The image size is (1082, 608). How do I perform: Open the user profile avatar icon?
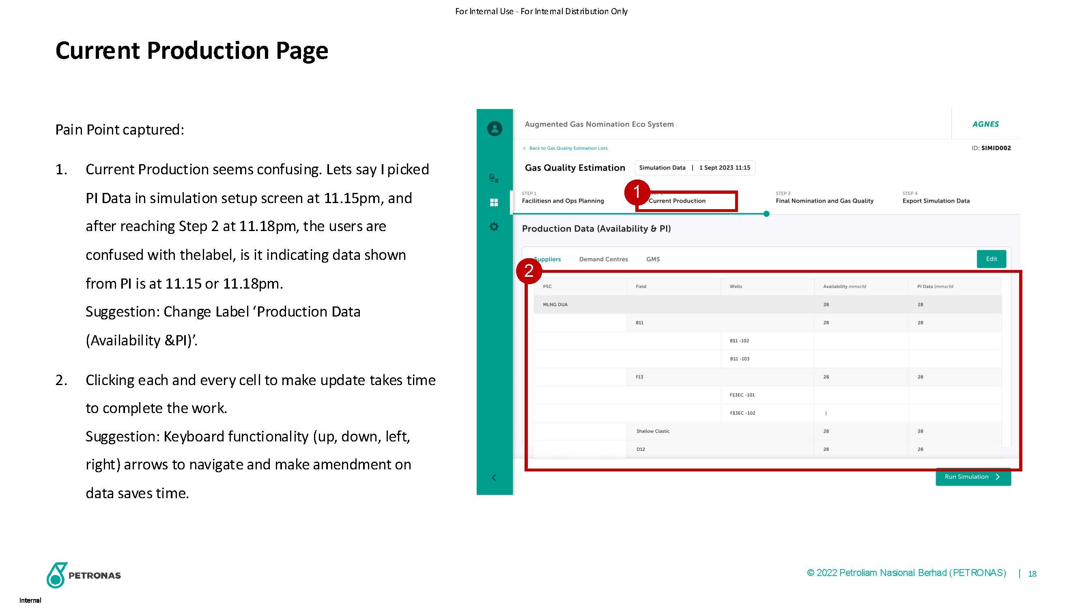click(x=495, y=128)
